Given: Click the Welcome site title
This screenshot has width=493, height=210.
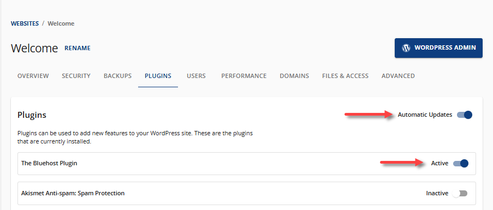Looking at the screenshot, I should point(34,49).
